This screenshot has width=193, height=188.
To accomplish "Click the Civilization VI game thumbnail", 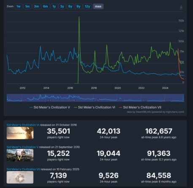I will tap(20, 133).
